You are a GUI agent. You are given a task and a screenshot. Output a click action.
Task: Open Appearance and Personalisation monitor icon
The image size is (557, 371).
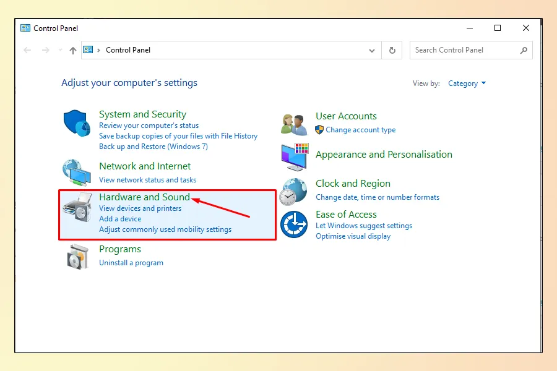tap(294, 157)
